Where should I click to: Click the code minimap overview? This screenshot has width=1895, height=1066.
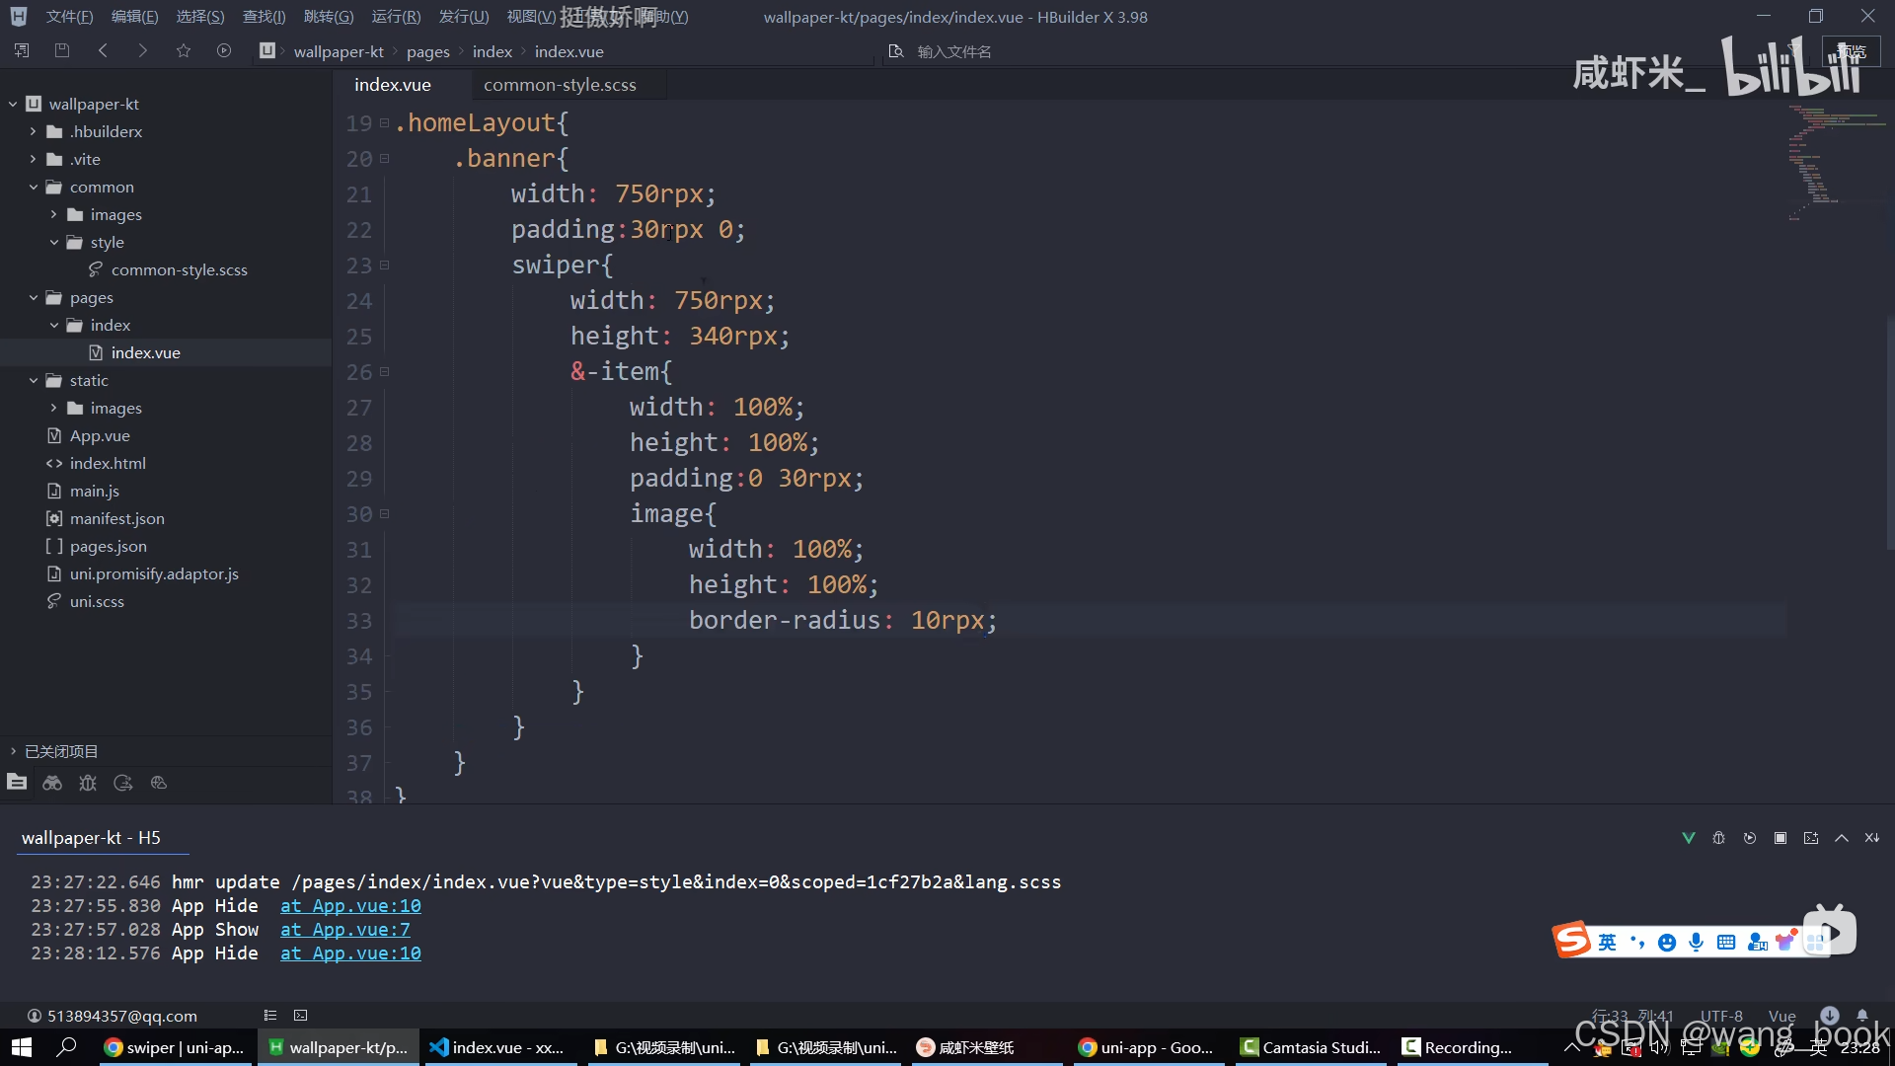[x=1836, y=163]
